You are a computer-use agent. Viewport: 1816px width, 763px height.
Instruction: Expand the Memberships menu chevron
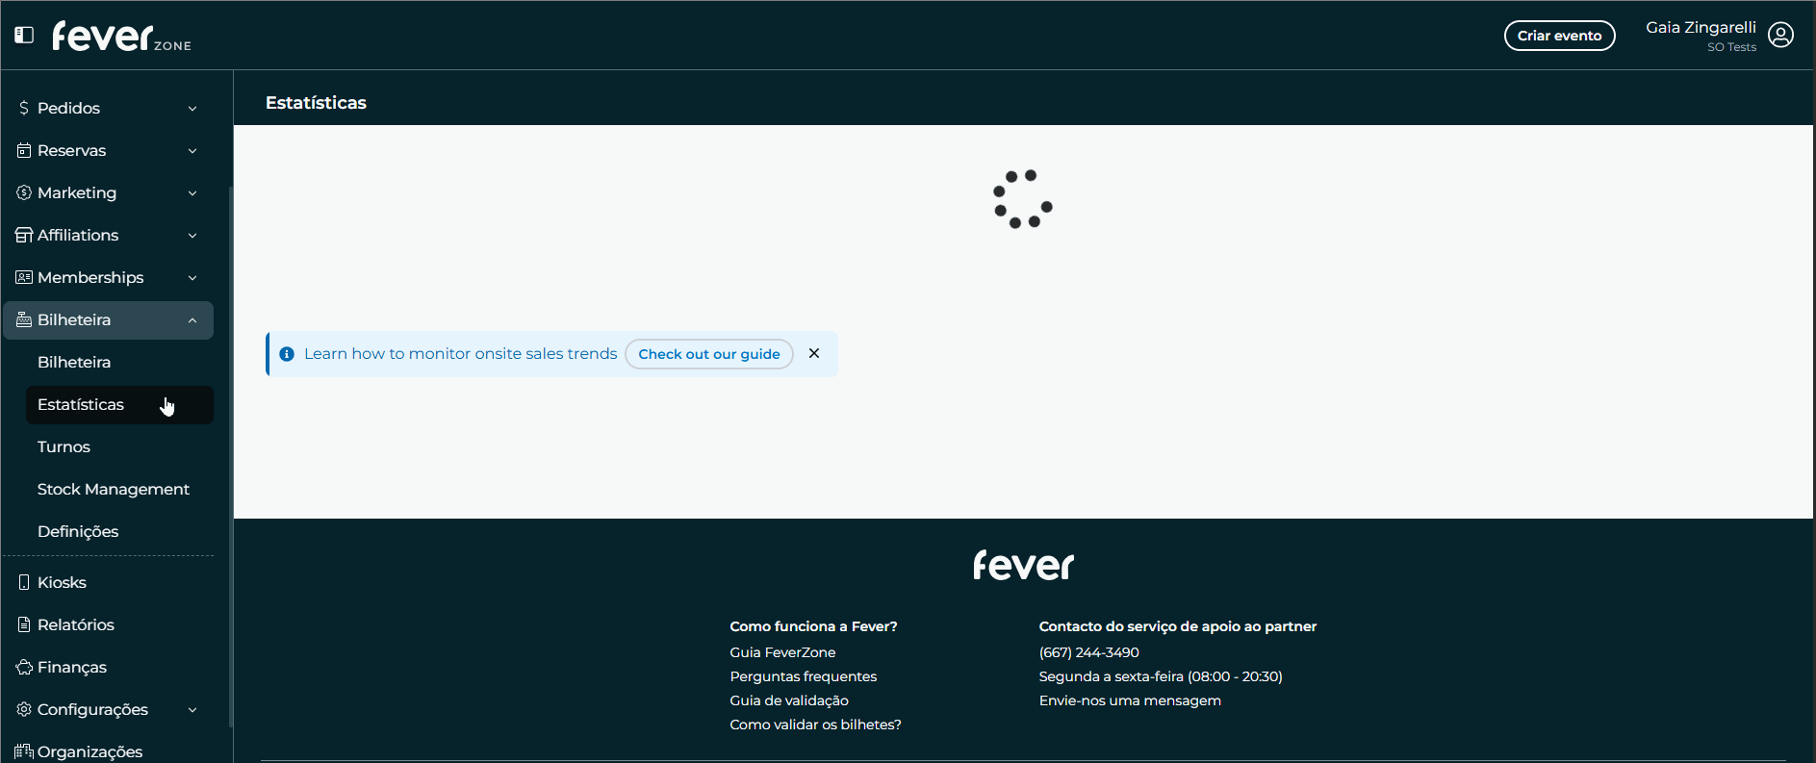point(192,278)
